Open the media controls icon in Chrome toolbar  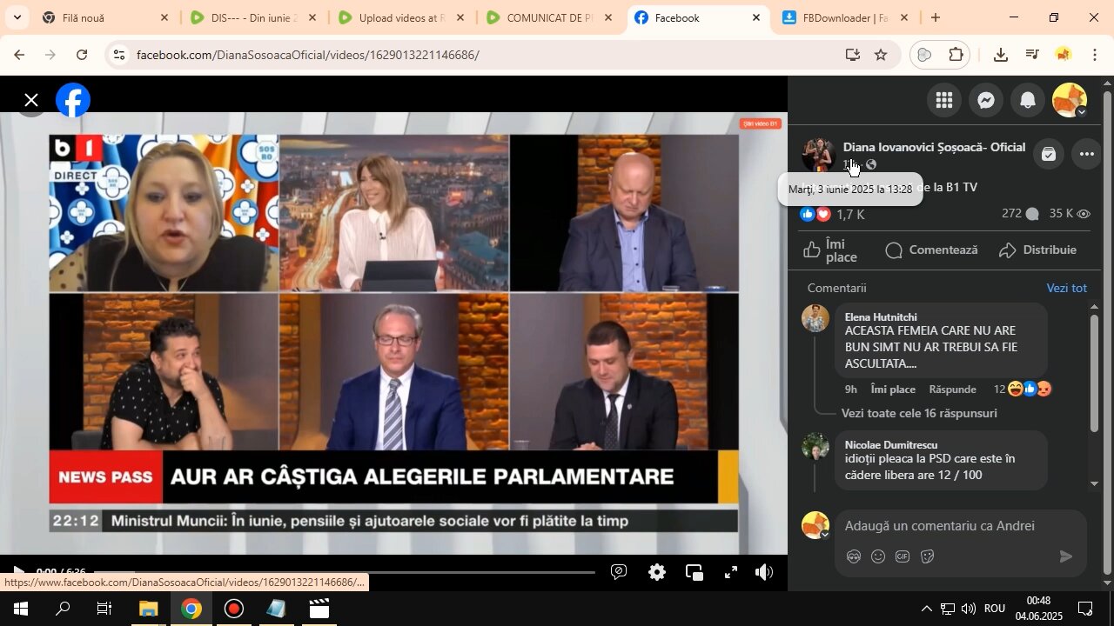coord(1032,55)
